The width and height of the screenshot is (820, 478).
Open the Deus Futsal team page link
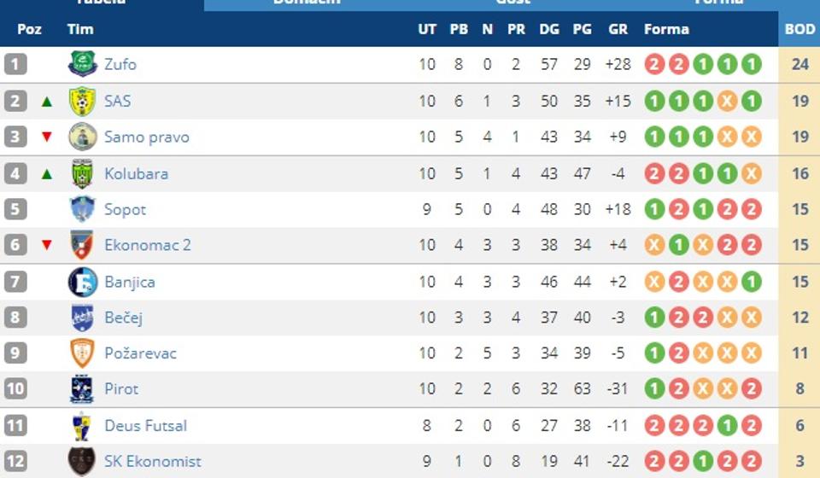(145, 425)
